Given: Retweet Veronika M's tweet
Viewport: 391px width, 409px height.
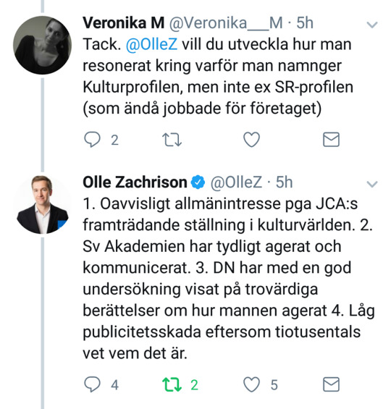Looking at the screenshot, I should click(x=172, y=140).
